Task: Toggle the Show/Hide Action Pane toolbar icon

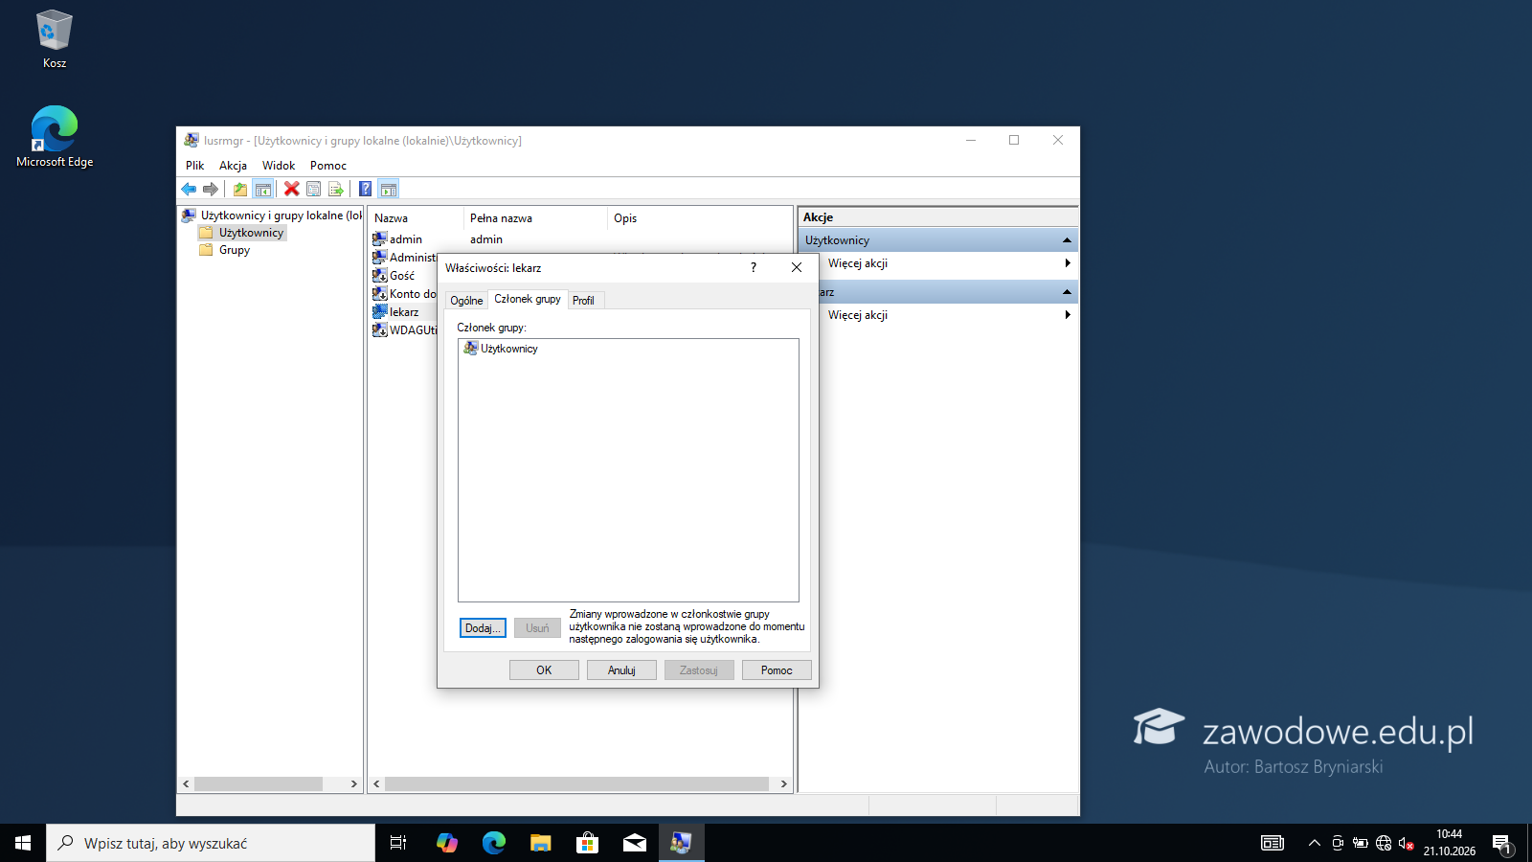Action: pyautogui.click(x=388, y=189)
